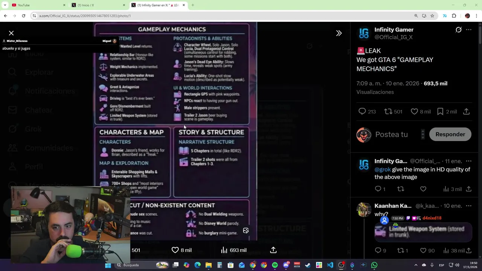The image size is (482, 271).
Task: Share the photo with the arrow icon under the image
Action: [x=273, y=250]
